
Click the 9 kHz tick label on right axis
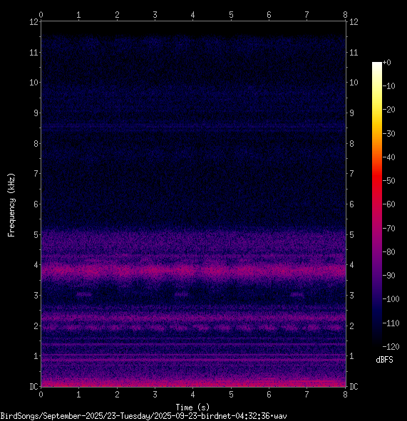351,113
